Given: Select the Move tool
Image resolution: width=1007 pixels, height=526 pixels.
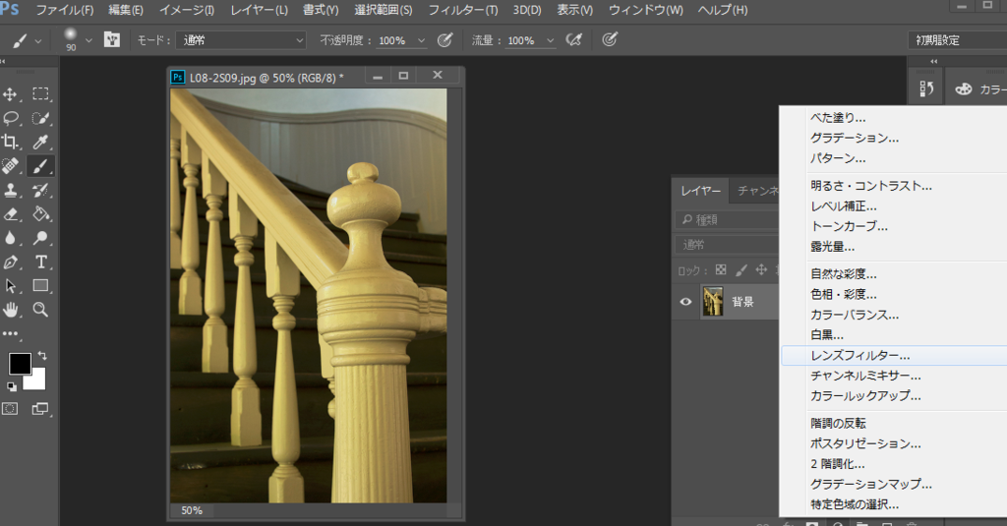Looking at the screenshot, I should (10, 94).
